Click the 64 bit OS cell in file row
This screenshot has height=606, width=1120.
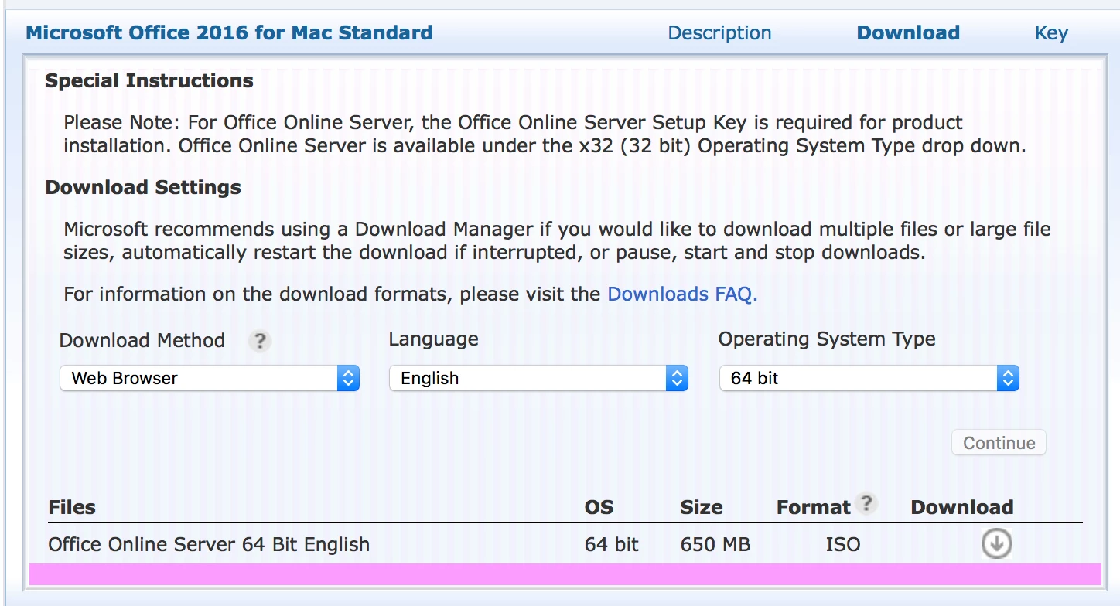pyautogui.click(x=612, y=544)
